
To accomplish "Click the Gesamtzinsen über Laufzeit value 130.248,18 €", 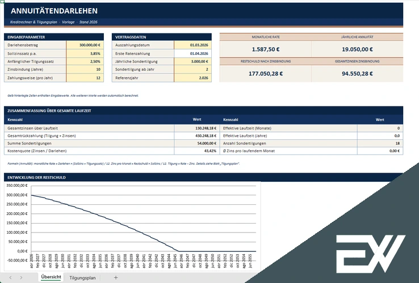I will [x=196, y=128].
